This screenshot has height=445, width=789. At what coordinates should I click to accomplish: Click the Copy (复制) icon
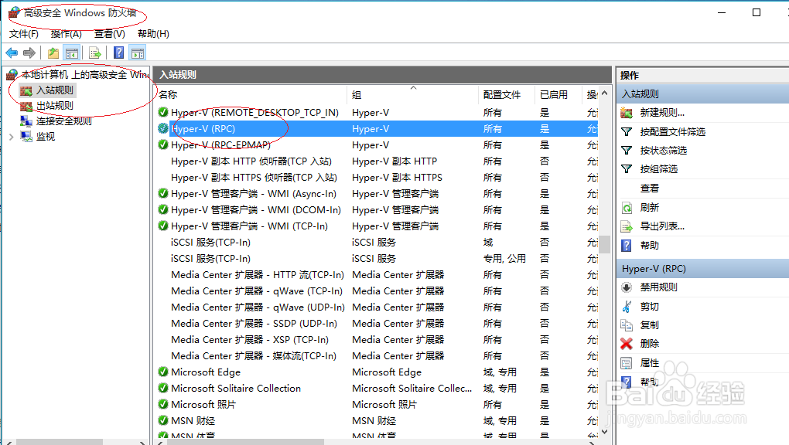627,324
